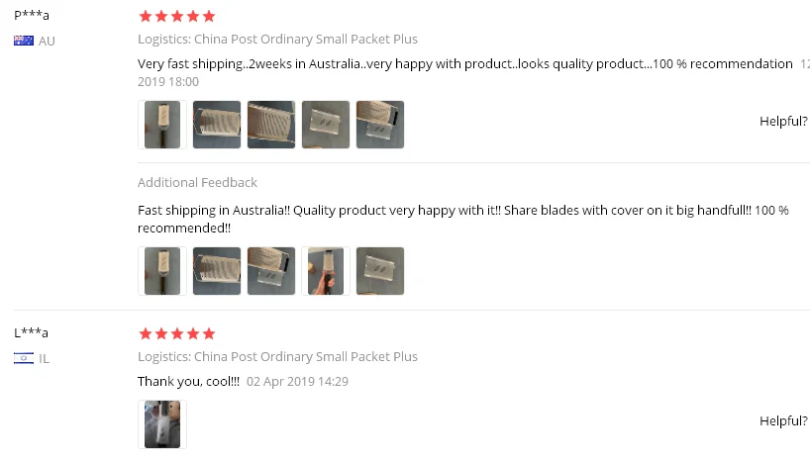This screenshot has height=462, width=810.
Task: Select reviewer name P***a
Action: (x=32, y=16)
